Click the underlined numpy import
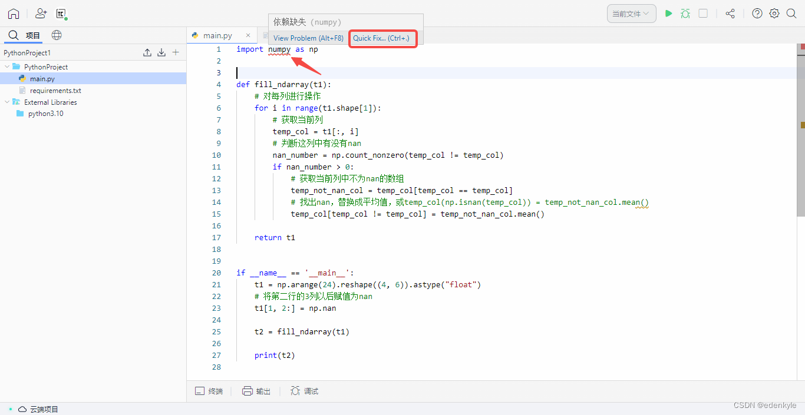The image size is (805, 415). pos(279,49)
